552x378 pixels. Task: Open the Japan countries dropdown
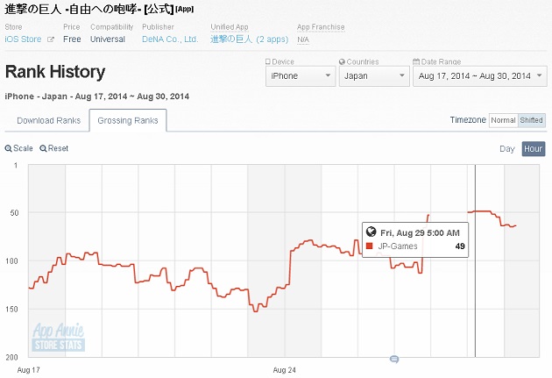point(374,75)
